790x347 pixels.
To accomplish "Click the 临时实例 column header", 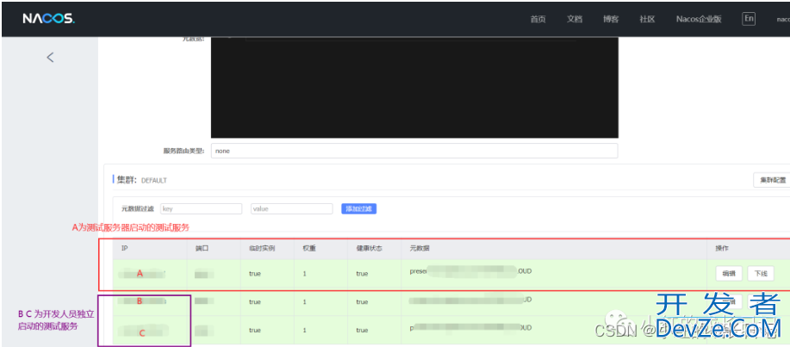I will pos(262,248).
